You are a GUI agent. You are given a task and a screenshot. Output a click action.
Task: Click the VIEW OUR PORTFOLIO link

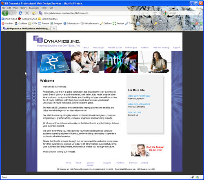click(x=139, y=96)
